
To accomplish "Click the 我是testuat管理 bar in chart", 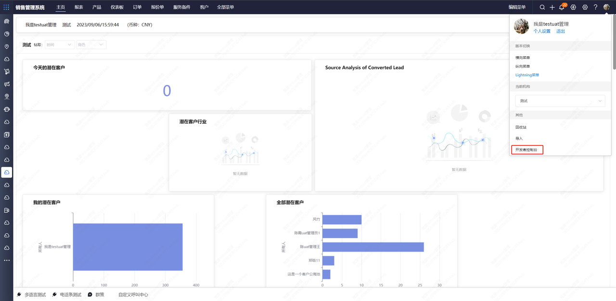I will (x=128, y=247).
